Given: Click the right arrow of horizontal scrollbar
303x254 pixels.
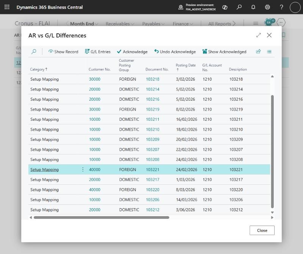Looking at the screenshot, I should [x=272, y=218].
